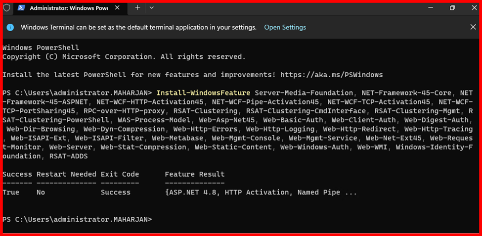Dismiss the default terminal notification bar

(x=473, y=27)
